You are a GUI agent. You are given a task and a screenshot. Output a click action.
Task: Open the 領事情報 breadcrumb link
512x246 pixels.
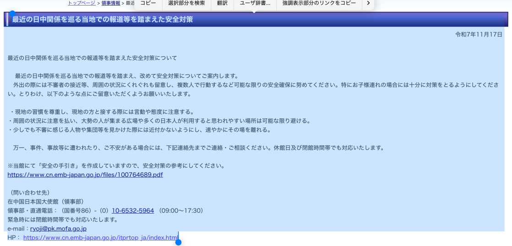coord(111,3)
